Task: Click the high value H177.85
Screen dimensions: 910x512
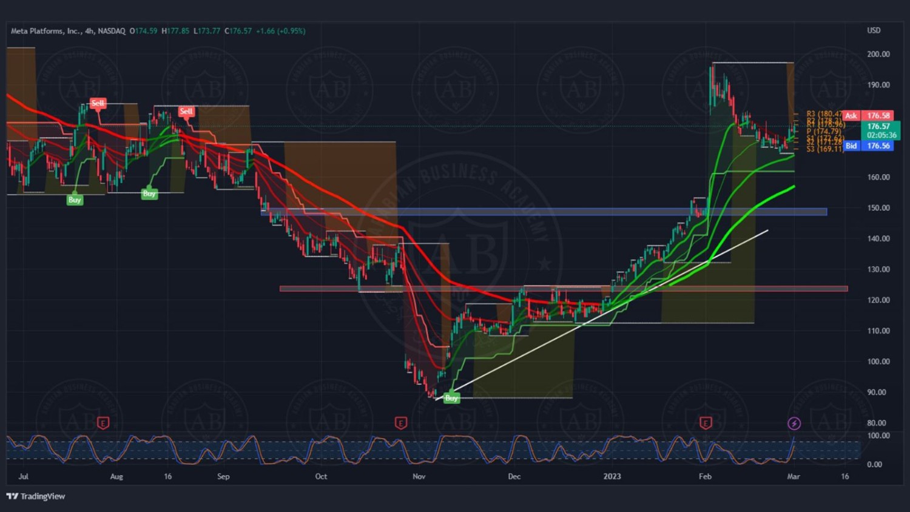Action: (x=175, y=31)
